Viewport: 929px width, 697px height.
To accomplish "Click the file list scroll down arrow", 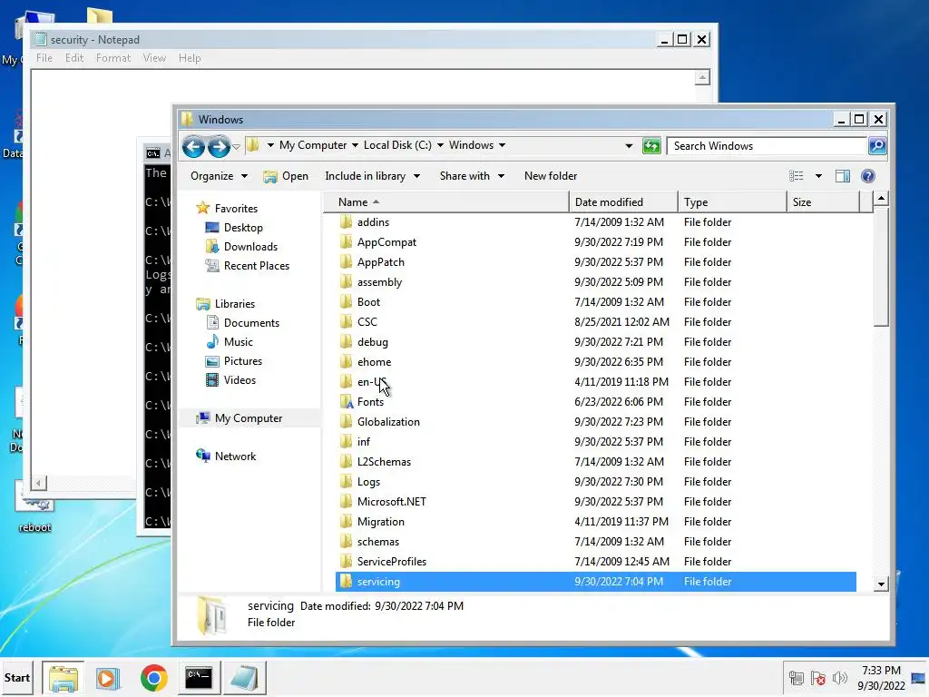I will click(x=881, y=584).
